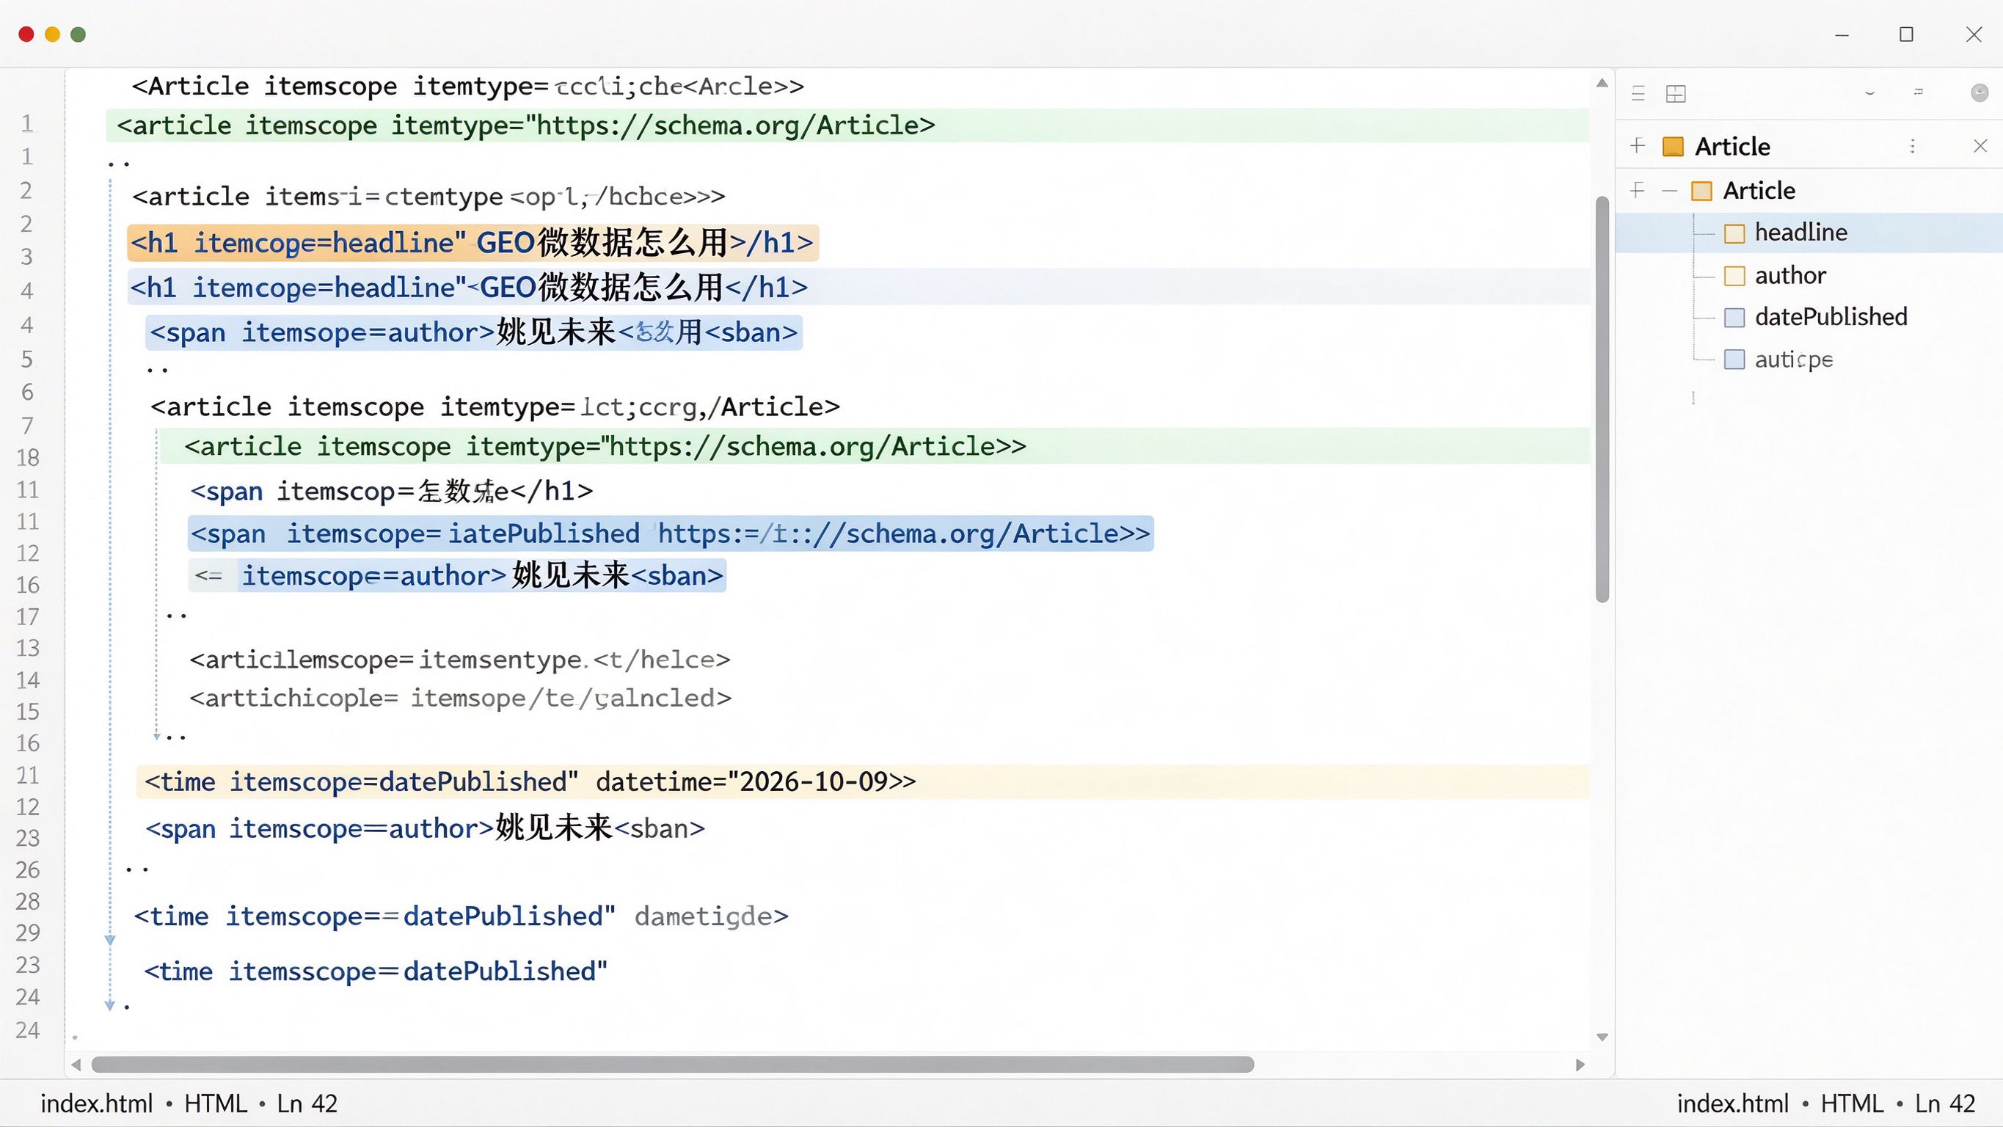Click Ln 42 in the left status bar
Image resolution: width=2003 pixels, height=1127 pixels.
(x=307, y=1104)
